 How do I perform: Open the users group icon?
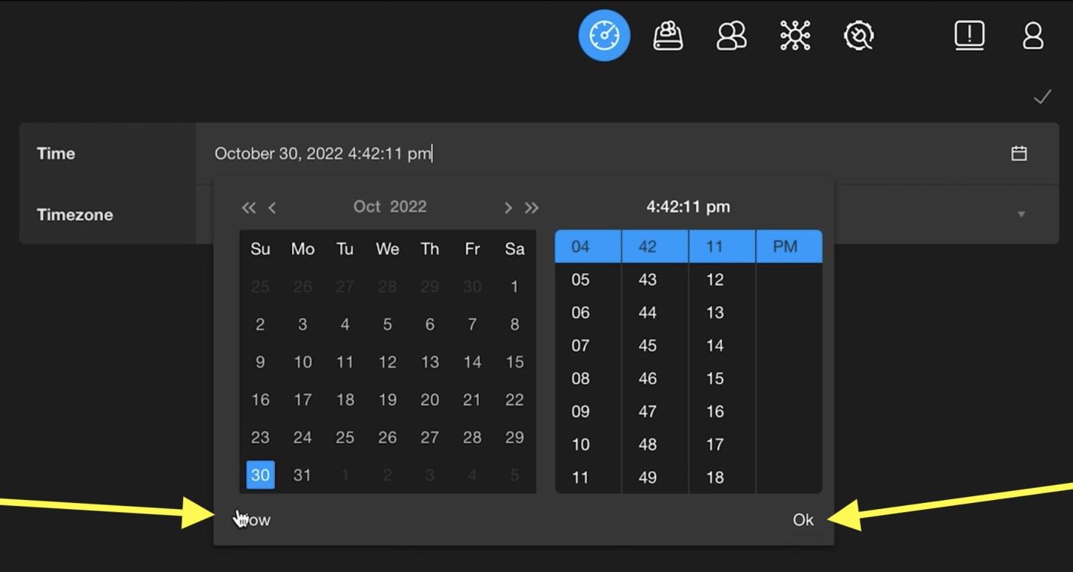coord(731,35)
